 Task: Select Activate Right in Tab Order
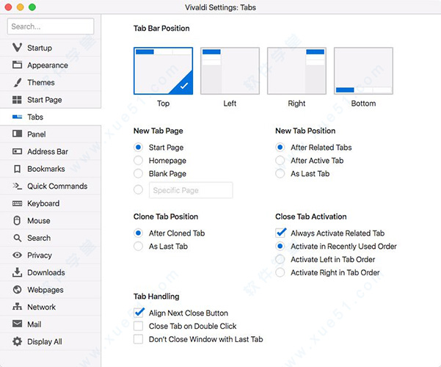pyautogui.click(x=280, y=272)
